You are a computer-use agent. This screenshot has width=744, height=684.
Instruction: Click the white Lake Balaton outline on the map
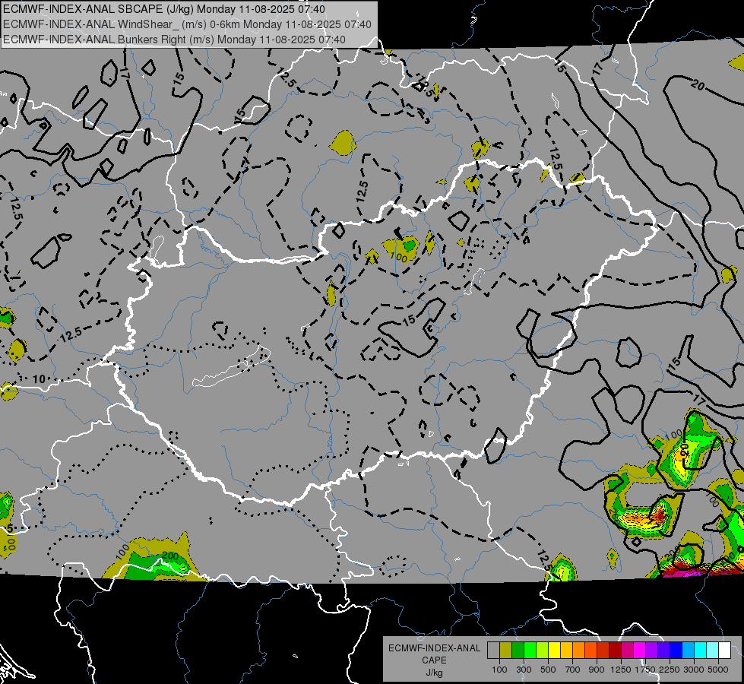(231, 367)
